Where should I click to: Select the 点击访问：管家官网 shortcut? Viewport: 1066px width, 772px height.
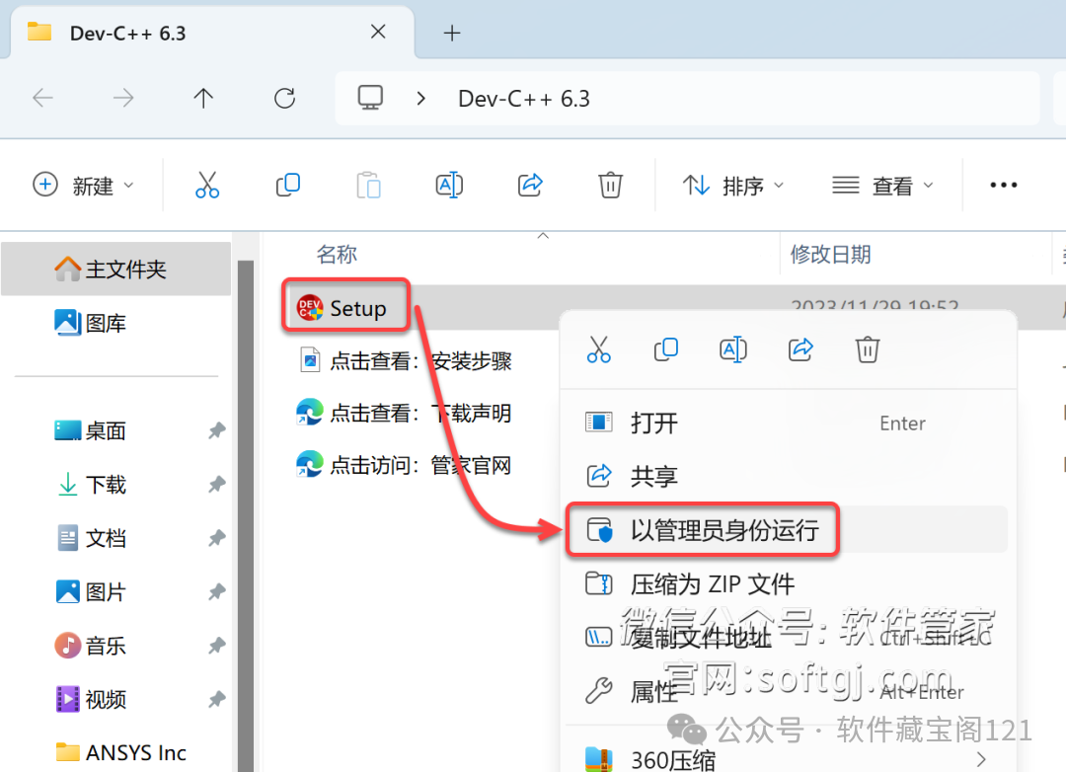[x=404, y=465]
